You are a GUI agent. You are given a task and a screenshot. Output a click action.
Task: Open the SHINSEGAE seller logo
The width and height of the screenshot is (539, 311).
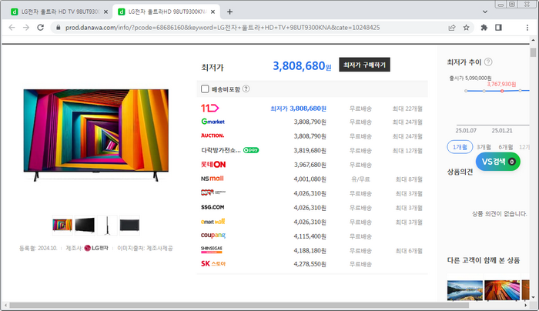tap(212, 250)
